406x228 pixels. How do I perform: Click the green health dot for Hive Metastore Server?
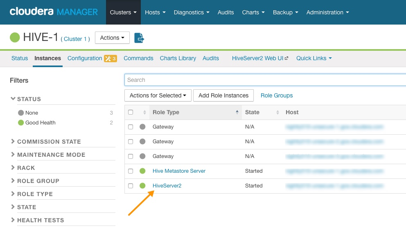click(142, 171)
